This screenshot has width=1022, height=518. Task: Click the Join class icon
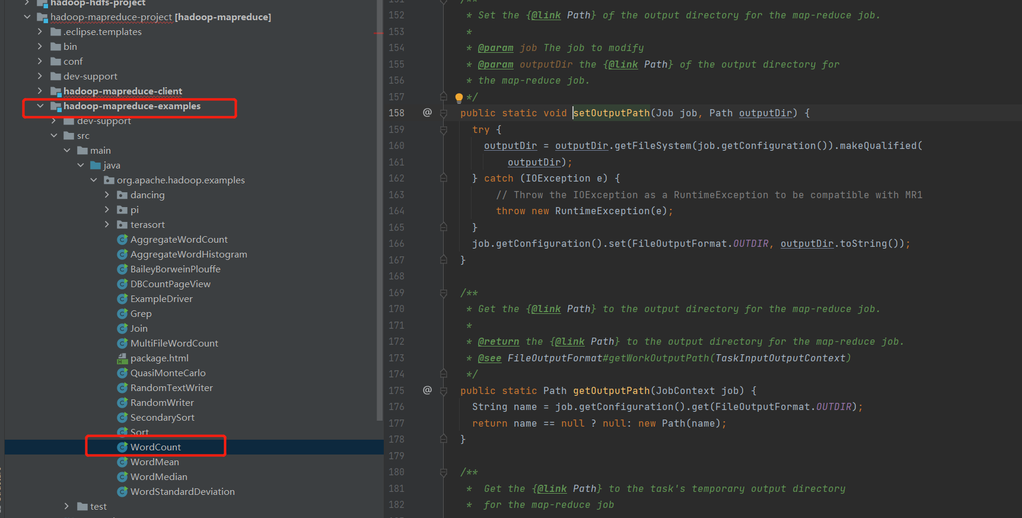(x=122, y=329)
